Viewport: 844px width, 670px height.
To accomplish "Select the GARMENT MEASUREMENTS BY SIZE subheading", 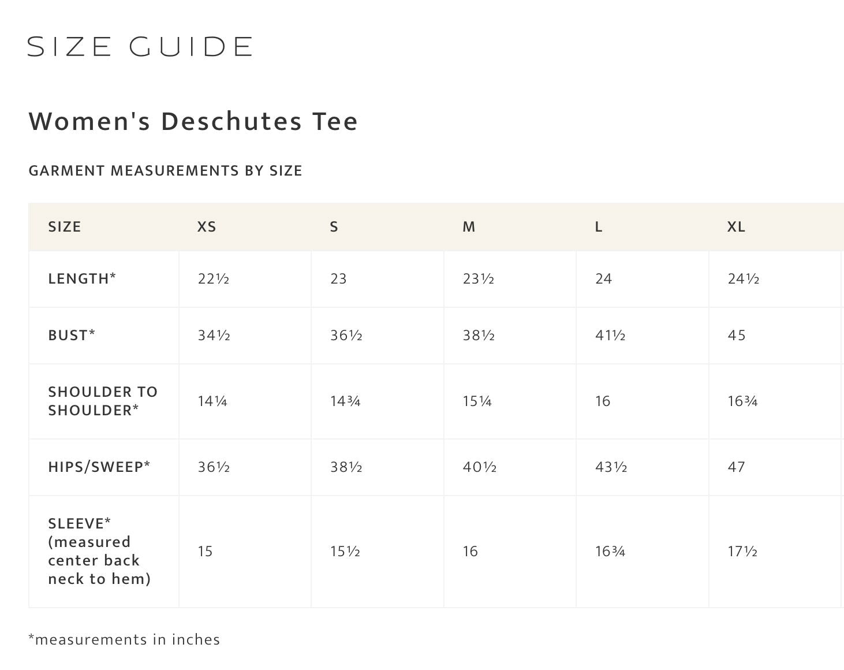I will (x=165, y=171).
